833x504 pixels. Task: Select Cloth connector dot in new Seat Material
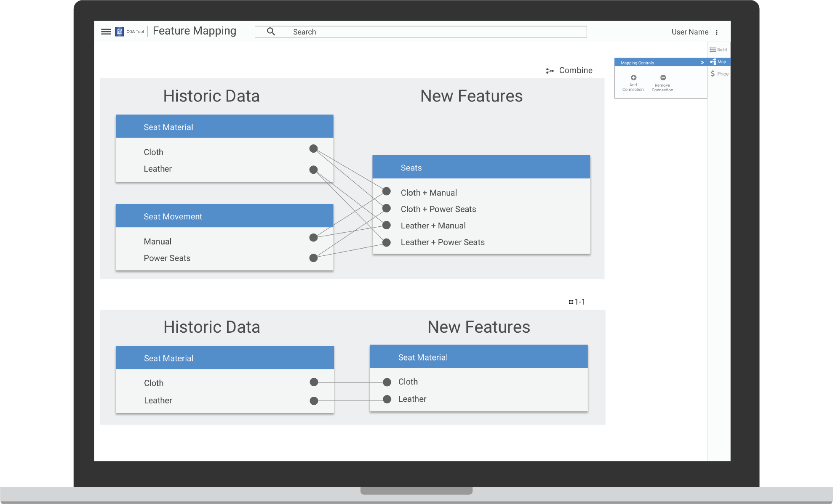tap(387, 382)
